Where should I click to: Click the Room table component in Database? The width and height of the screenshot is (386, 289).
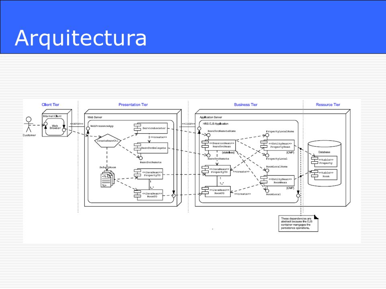pyautogui.click(x=324, y=175)
